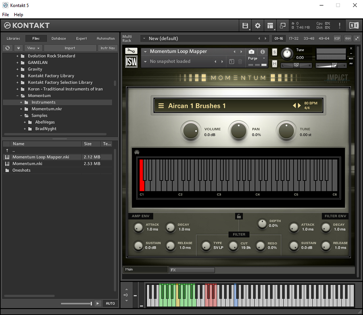
Task: Solo the instrument with S button
Action: click(274, 52)
